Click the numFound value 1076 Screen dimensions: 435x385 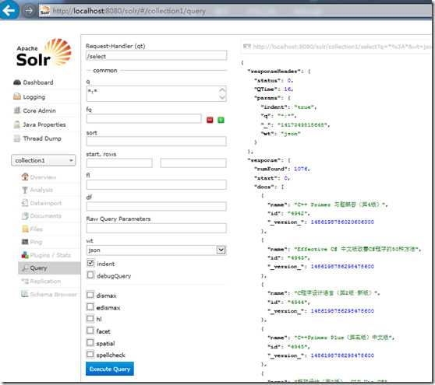coord(301,169)
